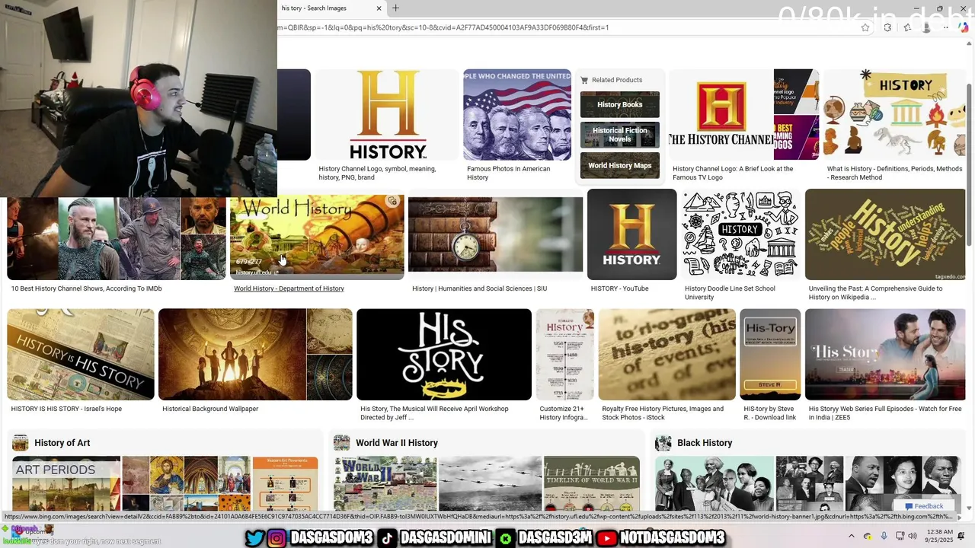The width and height of the screenshot is (975, 548).
Task: Click the page vertical scrollbar down arrow
Action: (x=970, y=508)
